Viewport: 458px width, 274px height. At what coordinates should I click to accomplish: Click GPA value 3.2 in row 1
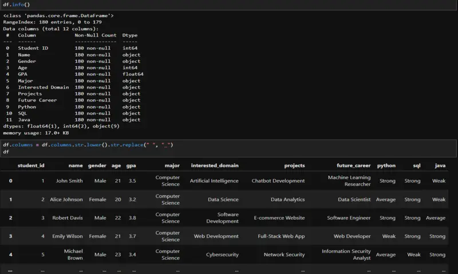point(132,199)
